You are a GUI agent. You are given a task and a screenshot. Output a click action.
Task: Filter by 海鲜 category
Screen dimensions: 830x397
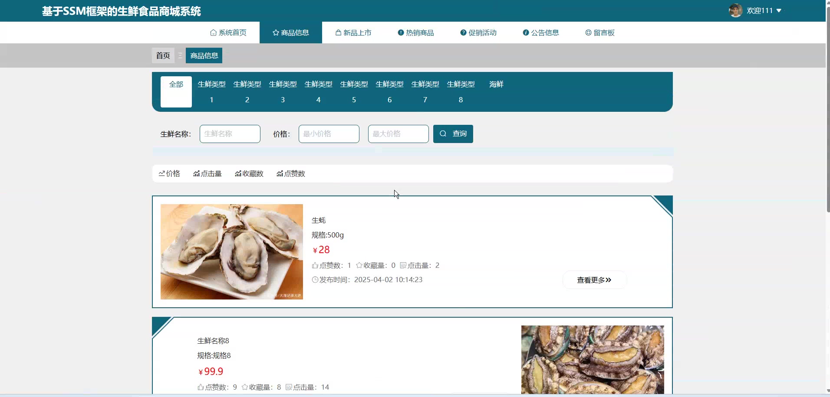point(497,84)
